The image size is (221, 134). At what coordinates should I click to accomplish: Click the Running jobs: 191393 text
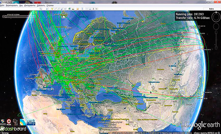tap(189, 14)
